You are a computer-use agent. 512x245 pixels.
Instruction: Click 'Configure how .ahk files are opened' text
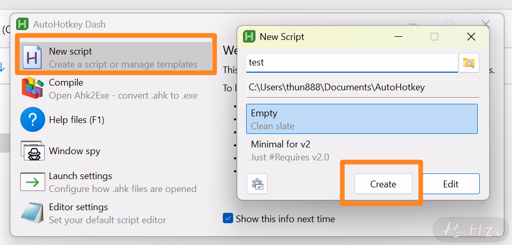point(123,189)
